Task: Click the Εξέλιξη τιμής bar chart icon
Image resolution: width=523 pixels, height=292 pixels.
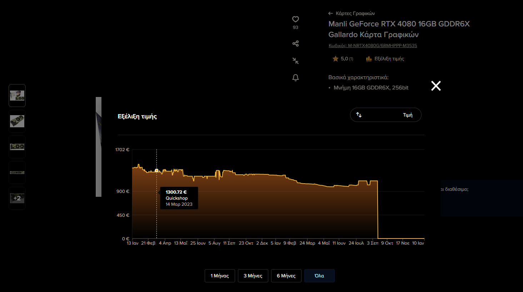Action: tap(369, 59)
